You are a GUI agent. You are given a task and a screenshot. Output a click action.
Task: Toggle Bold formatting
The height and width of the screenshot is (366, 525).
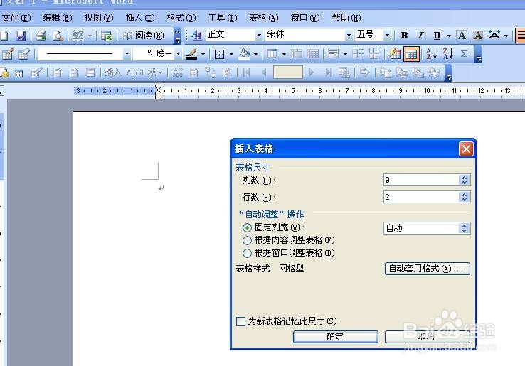point(405,36)
